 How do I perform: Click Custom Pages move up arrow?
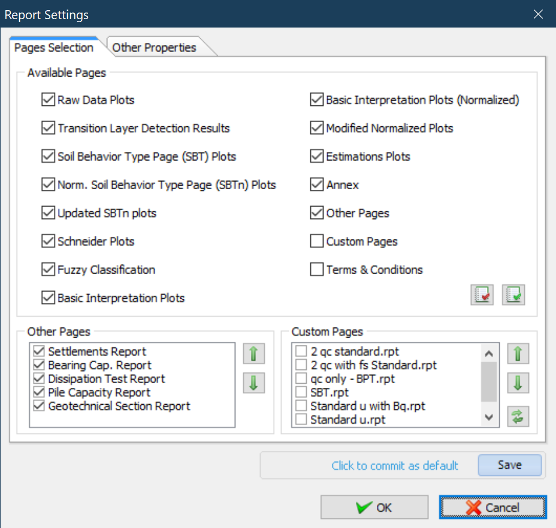518,354
